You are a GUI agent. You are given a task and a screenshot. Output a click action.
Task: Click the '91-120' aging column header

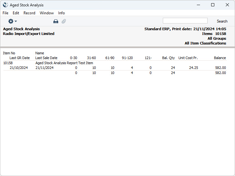point(128,58)
